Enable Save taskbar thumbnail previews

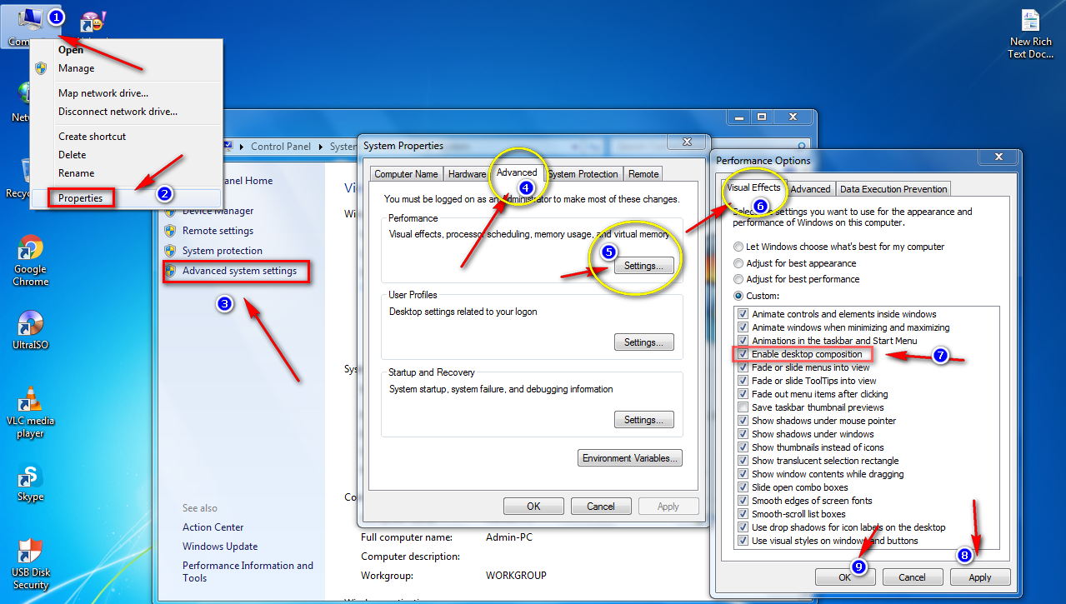(742, 407)
